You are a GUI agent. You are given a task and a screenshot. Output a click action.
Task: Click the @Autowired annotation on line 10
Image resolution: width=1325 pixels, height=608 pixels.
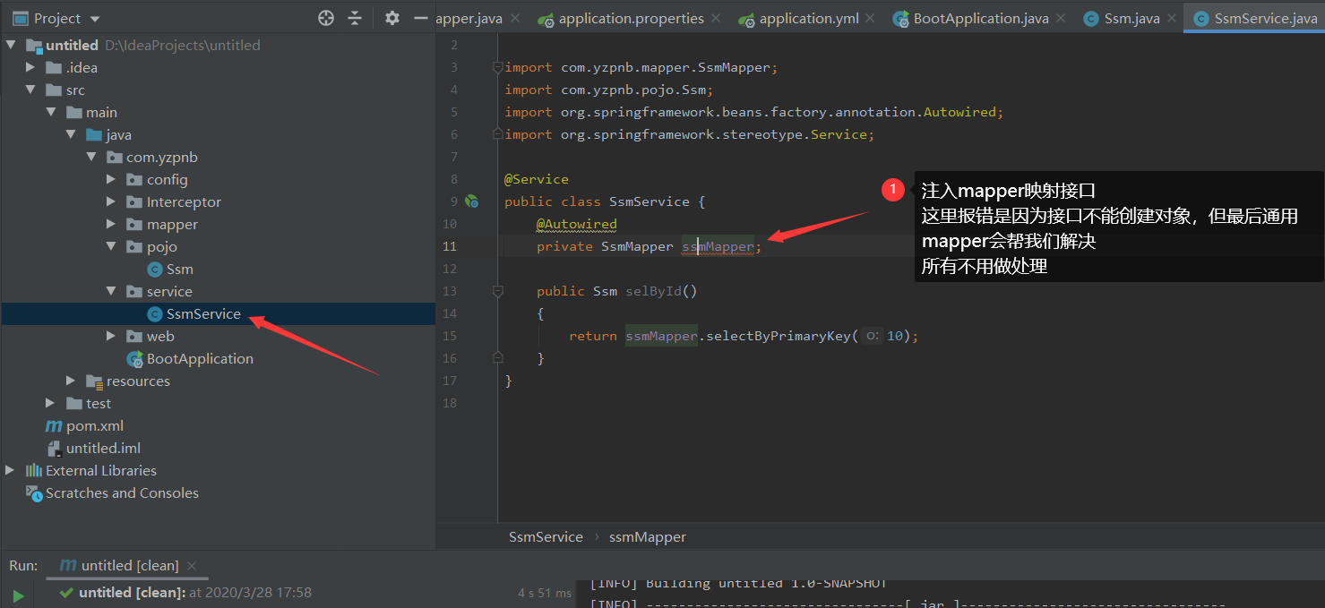[577, 224]
